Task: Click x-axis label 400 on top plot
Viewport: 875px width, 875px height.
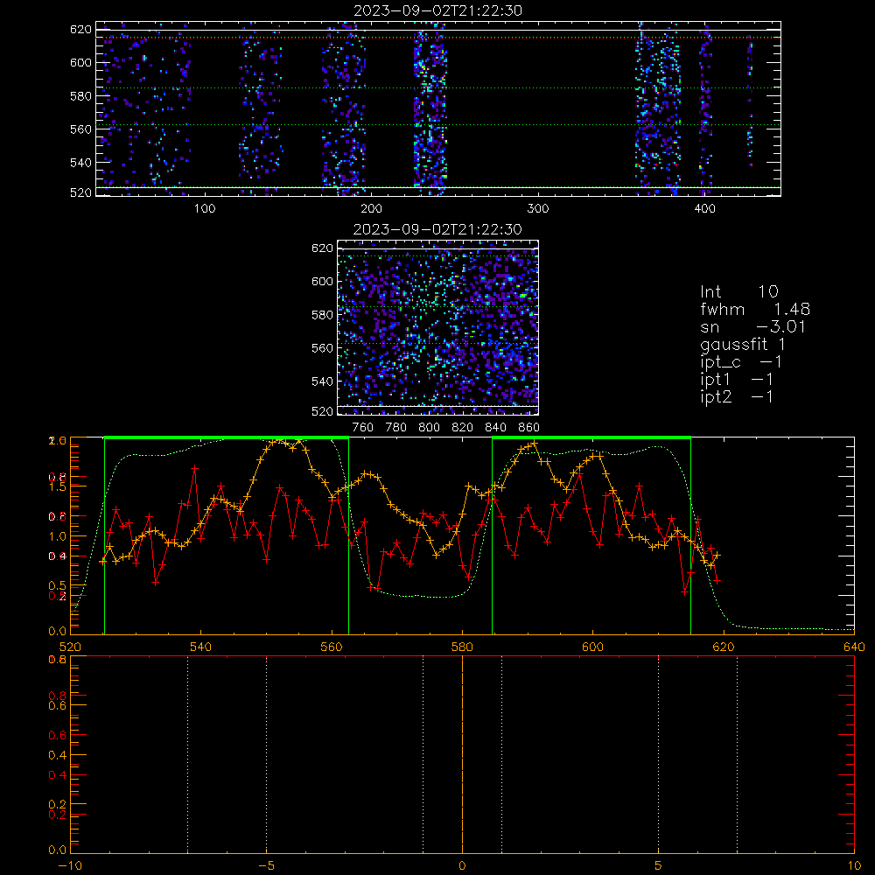Action: [x=704, y=209]
